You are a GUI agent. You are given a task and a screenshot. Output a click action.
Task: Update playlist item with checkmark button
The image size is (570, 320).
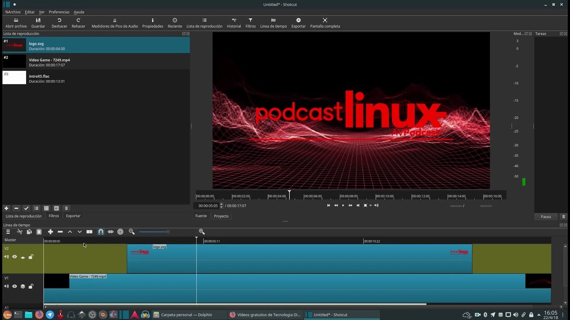click(26, 208)
